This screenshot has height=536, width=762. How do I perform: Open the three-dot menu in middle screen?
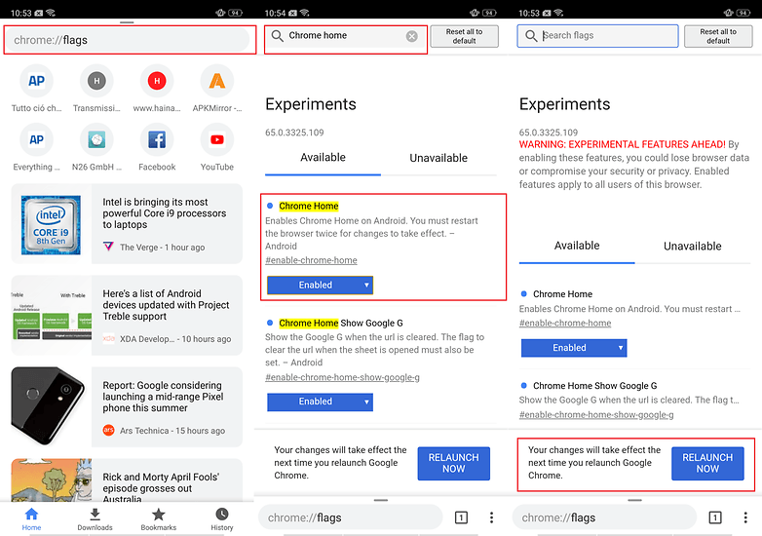(x=491, y=517)
